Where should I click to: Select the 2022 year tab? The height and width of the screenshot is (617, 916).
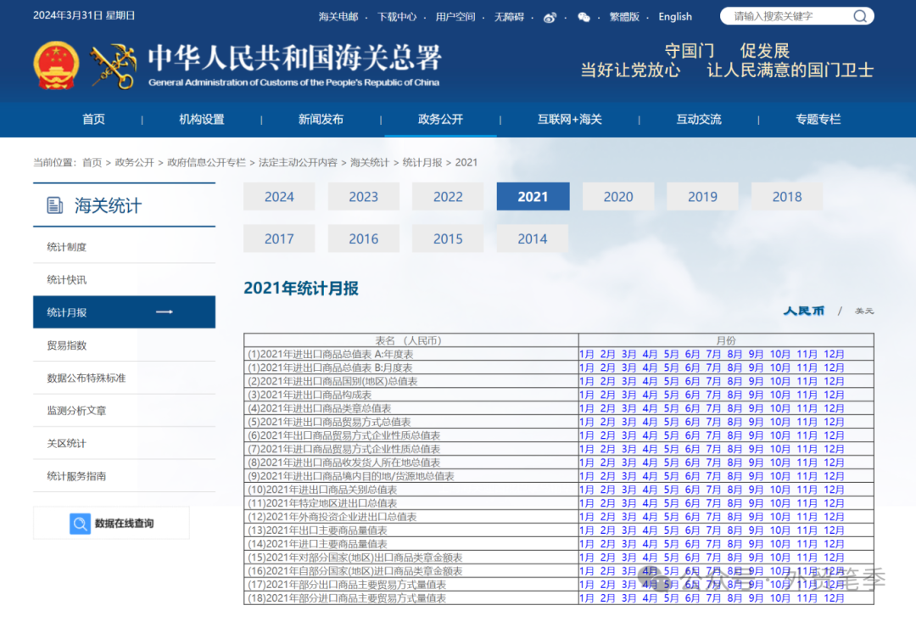pos(448,197)
